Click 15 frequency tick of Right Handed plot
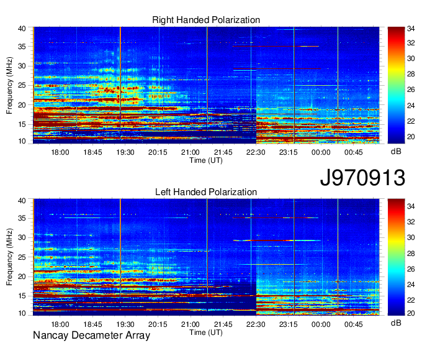 coord(22,124)
